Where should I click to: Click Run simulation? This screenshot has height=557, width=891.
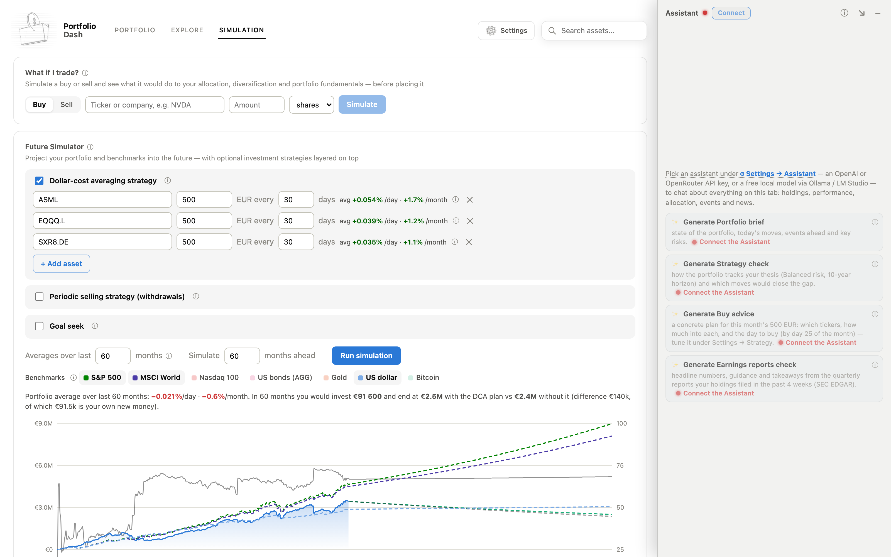[366, 355]
